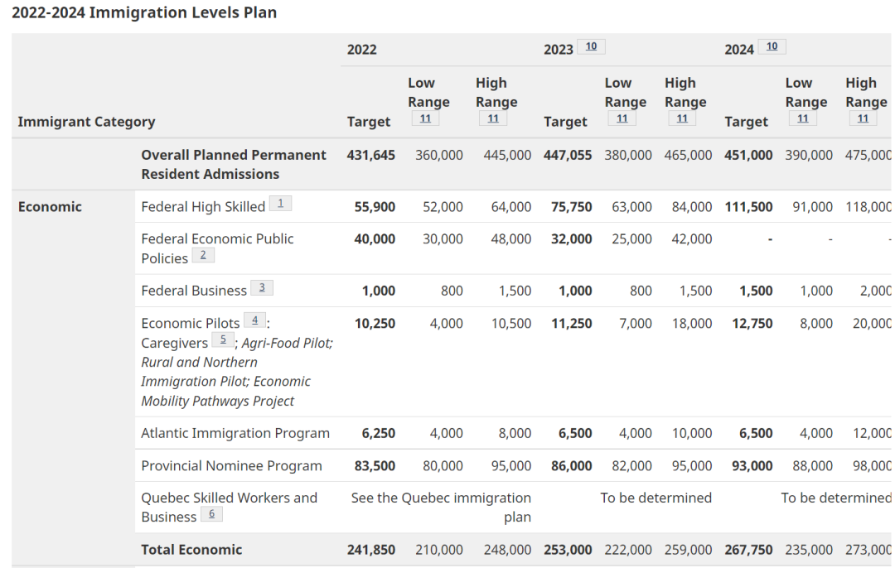Click footnote 11 under 2023 Low Range
Image resolution: width=895 pixels, height=568 pixels.
tap(622, 118)
